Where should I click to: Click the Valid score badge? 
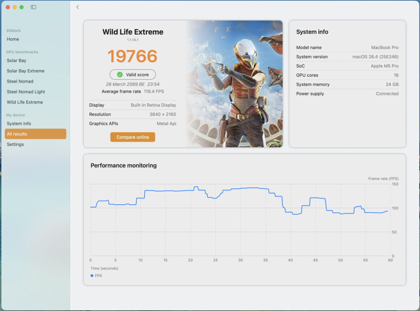[x=133, y=75]
